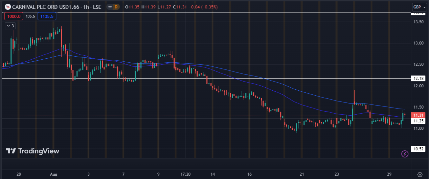Click the orange D data-delay badge
Viewport: 429px width, 179px height.
116,7
